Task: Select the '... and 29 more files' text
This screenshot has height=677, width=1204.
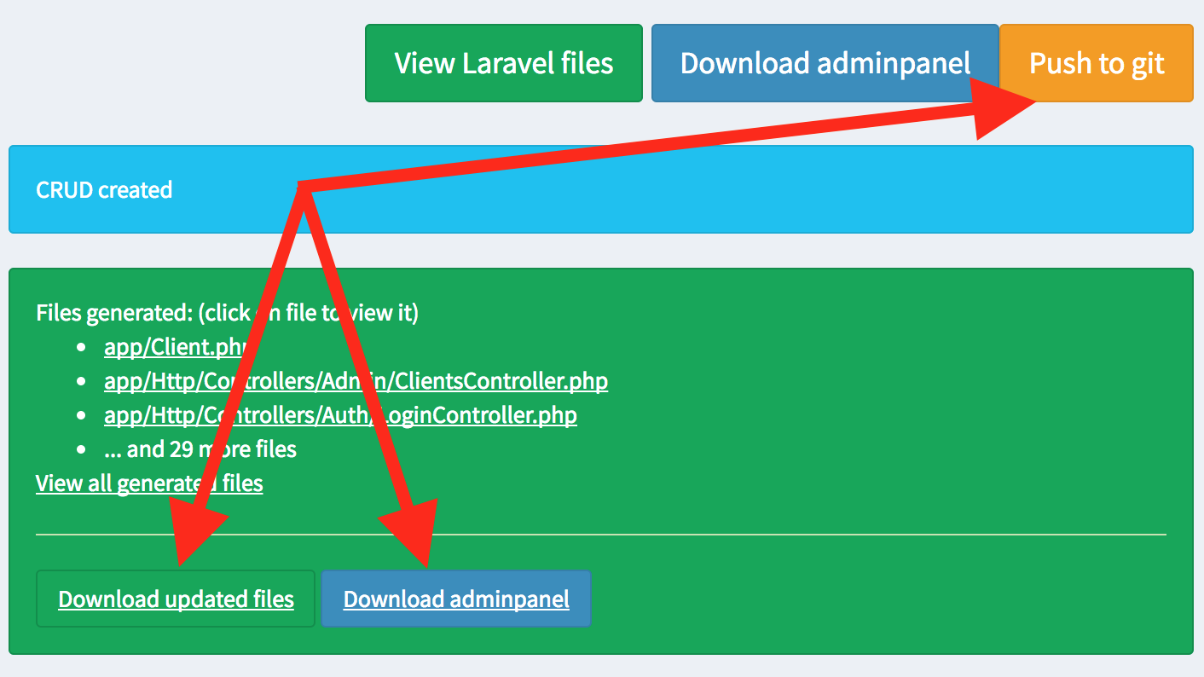Action: [200, 449]
